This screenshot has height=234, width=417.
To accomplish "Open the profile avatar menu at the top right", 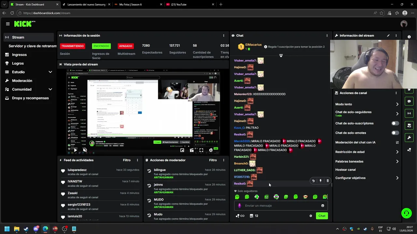I will pos(404,24).
